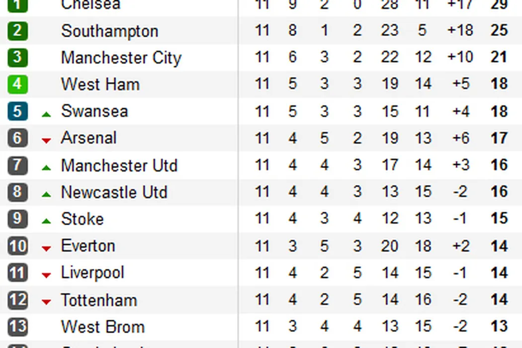Click the grey position 9 badge
Screen dimensions: 522x348
17,219
